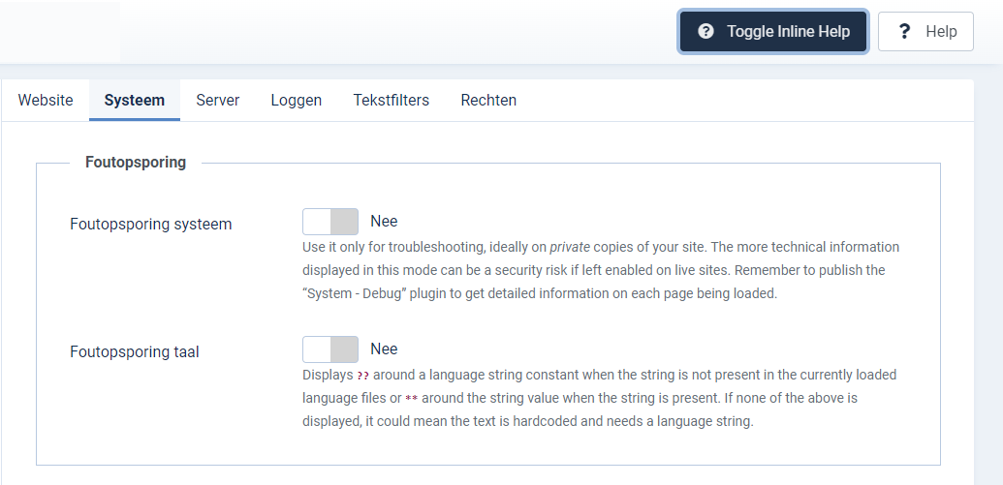Click the Foutopsporing section heading
The image size is (1003, 485).
[136, 163]
